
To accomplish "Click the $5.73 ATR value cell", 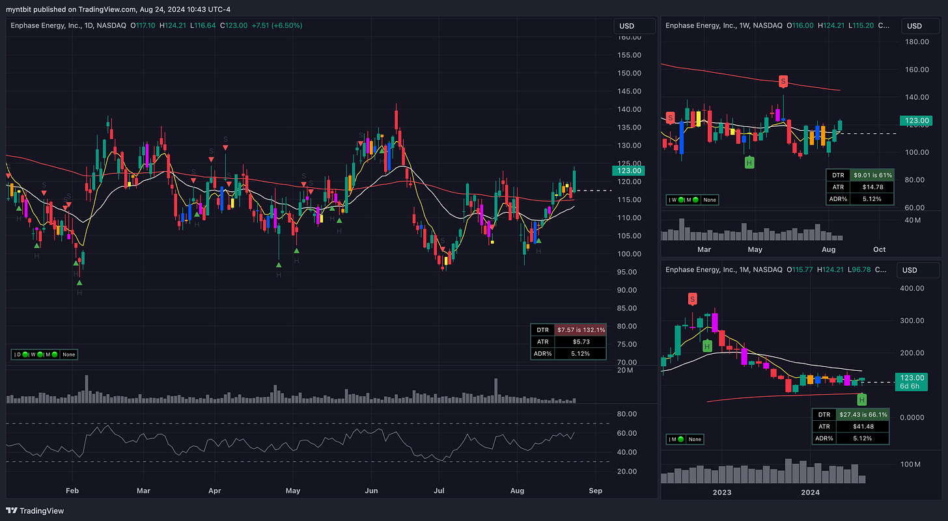I will click(580, 341).
